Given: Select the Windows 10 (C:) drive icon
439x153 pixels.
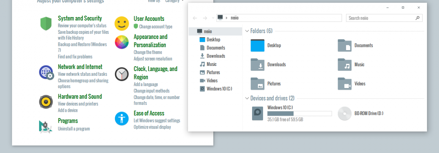Looking at the screenshot, I should click(258, 113).
